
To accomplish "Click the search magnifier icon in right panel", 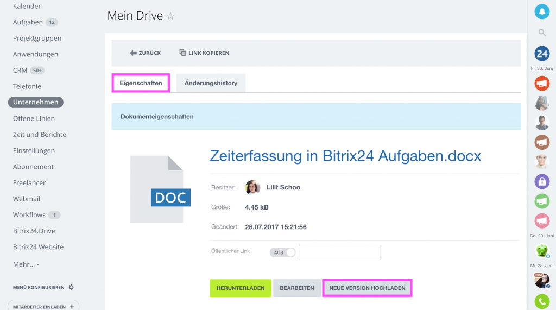I will (x=542, y=33).
